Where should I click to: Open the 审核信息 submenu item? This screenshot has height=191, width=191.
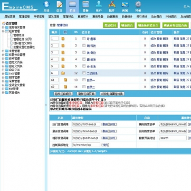tap(39, 17)
